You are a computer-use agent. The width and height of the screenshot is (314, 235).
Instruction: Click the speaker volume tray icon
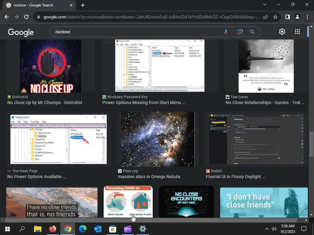[x=274, y=229]
